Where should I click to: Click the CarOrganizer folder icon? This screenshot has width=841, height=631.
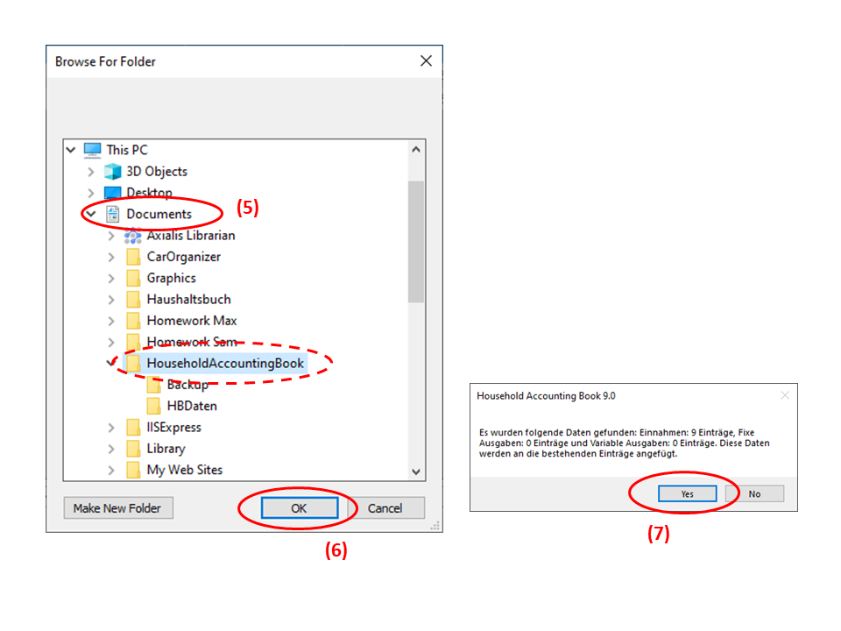[x=133, y=257]
